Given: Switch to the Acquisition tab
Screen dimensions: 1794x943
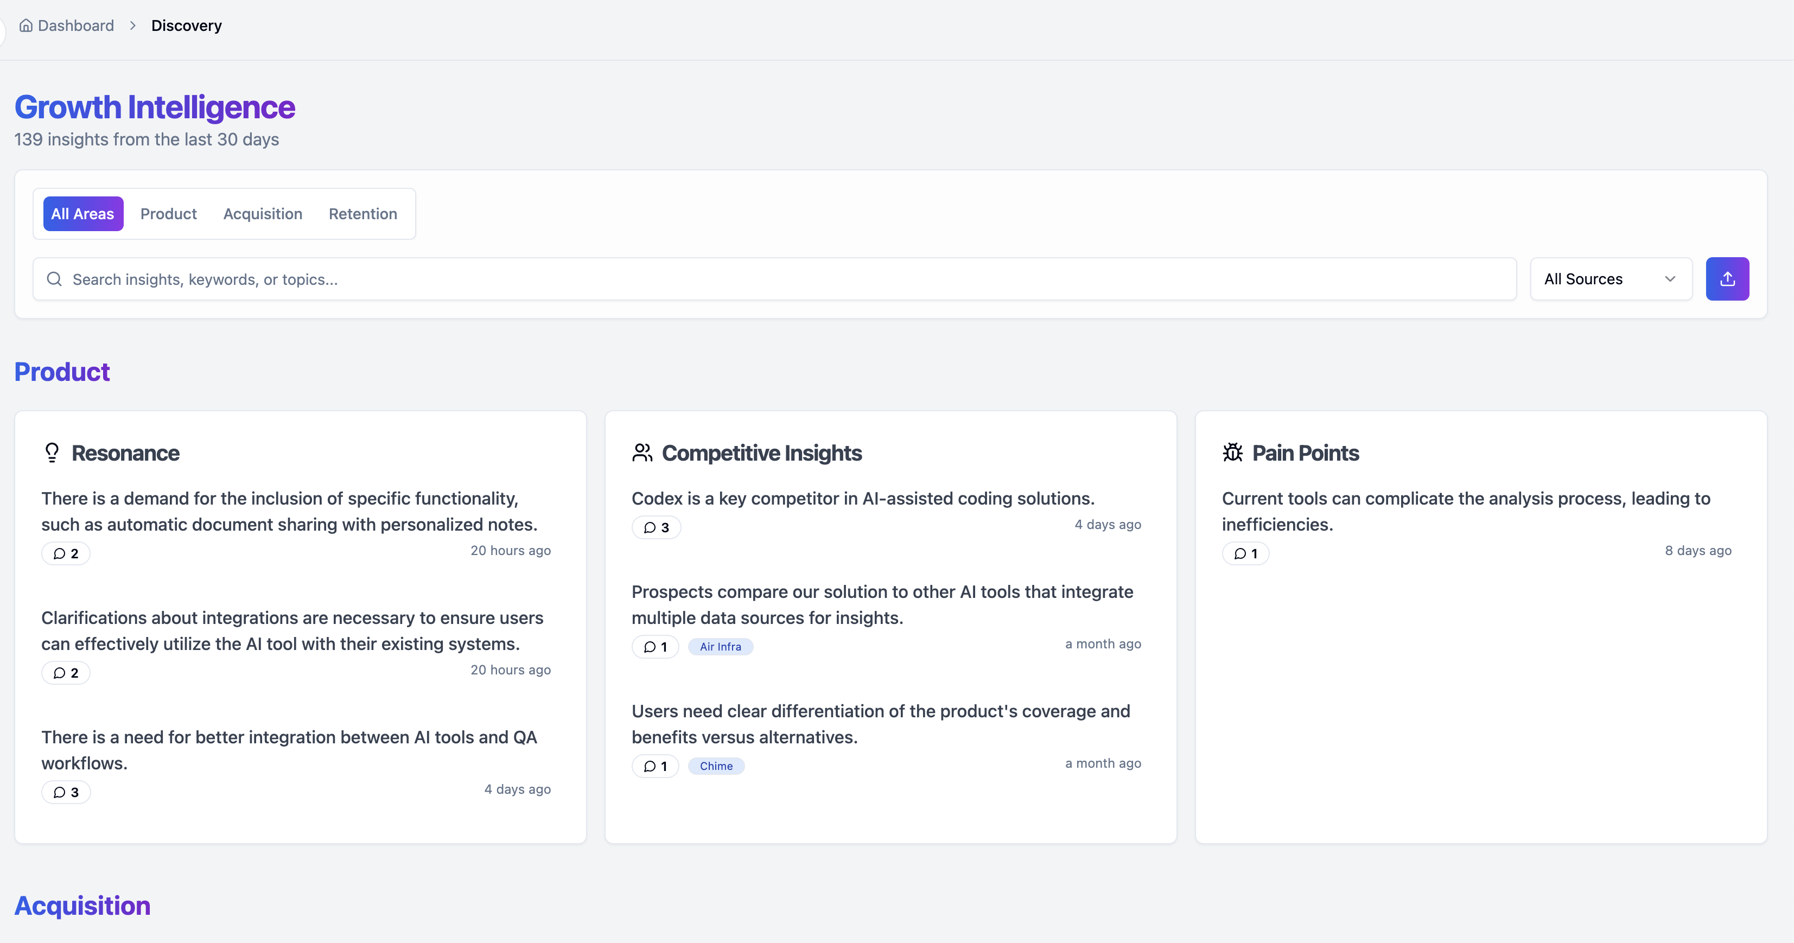Looking at the screenshot, I should point(263,213).
